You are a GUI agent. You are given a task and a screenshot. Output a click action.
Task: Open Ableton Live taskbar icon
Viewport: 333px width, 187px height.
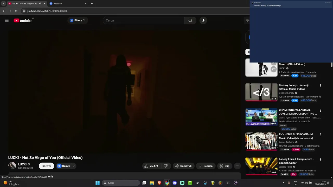[228, 183]
